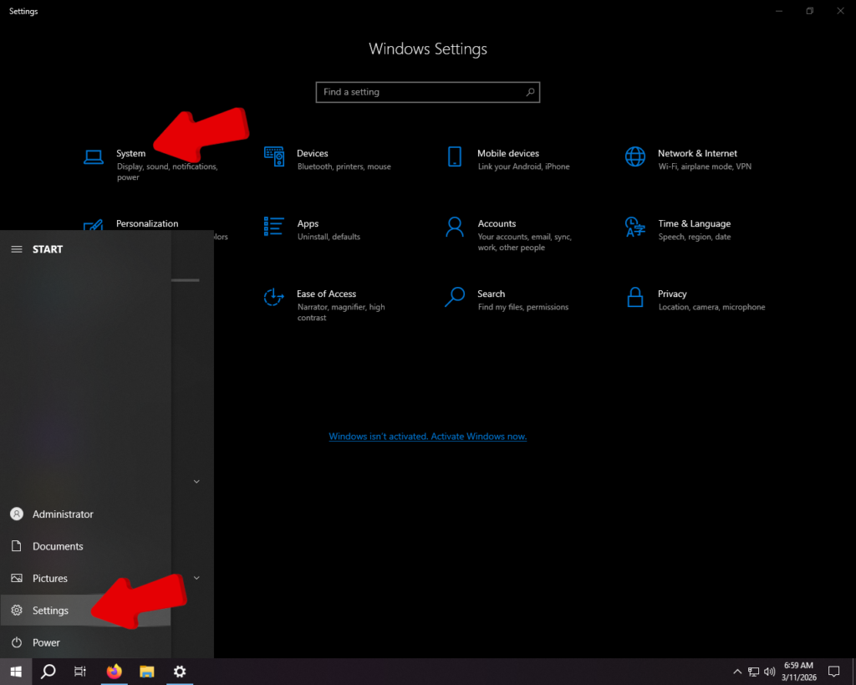Open Network & Internet globe icon
856x685 pixels.
tap(635, 156)
